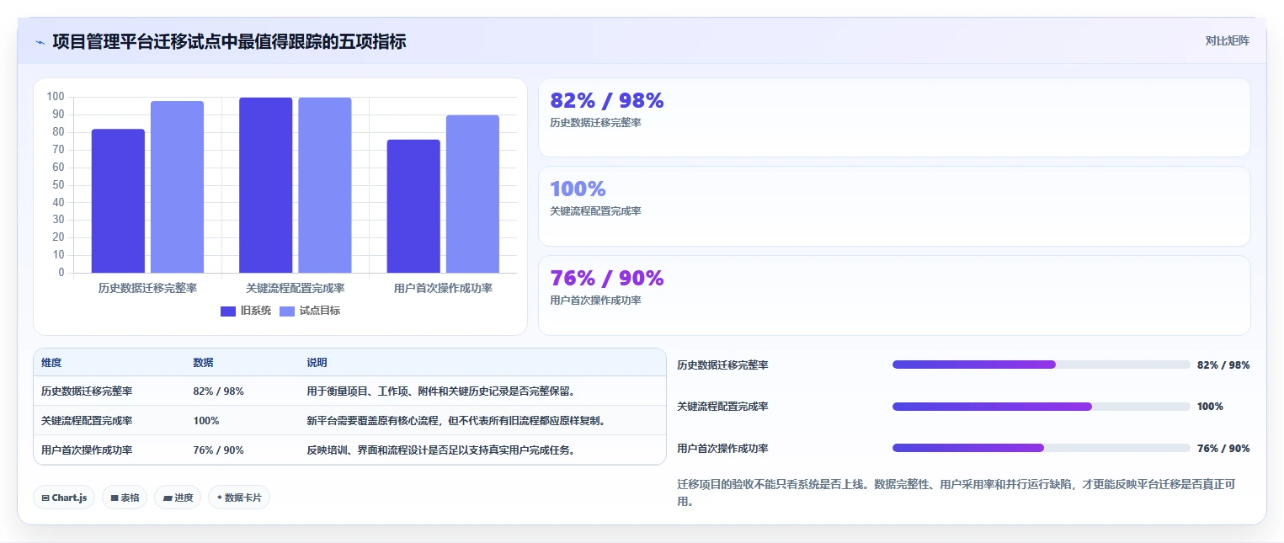Screen dimensions: 1284x543
Task: Click the 说明 table column header
Action: pos(317,363)
